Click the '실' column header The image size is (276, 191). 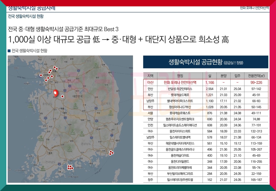click(x=210, y=76)
